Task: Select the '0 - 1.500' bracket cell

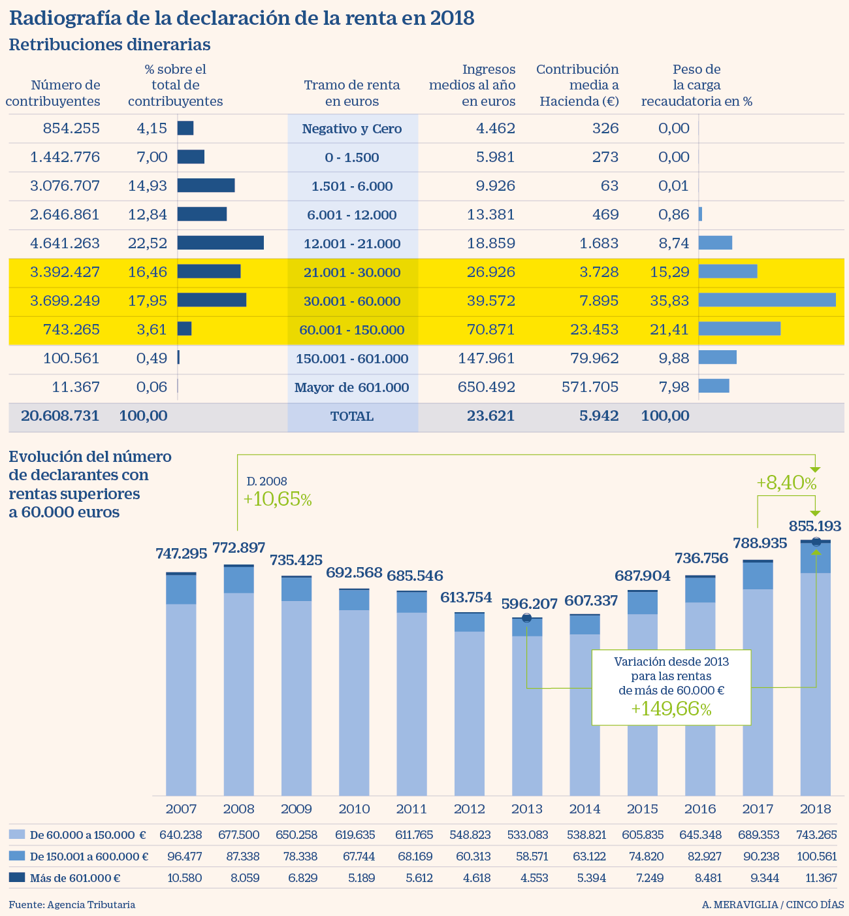Action: coord(352,157)
